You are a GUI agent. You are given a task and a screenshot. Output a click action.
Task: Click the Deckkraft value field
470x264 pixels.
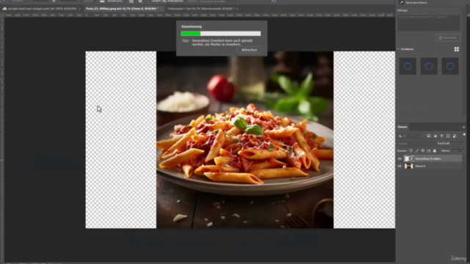456,144
